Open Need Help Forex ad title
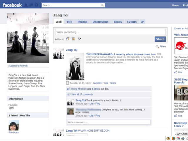Screen dimensions: 188x141 181,125
